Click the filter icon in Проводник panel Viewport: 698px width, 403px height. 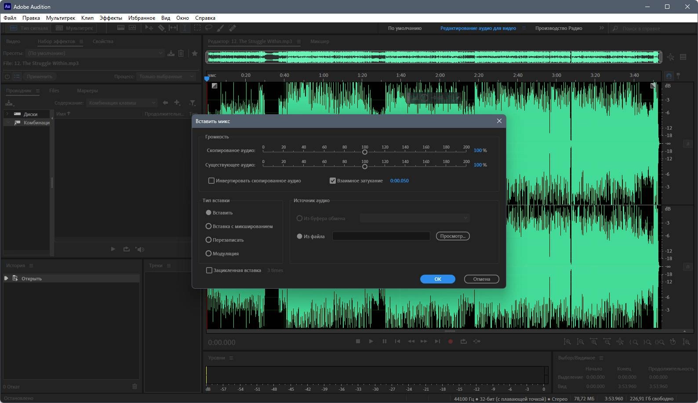pyautogui.click(x=193, y=103)
